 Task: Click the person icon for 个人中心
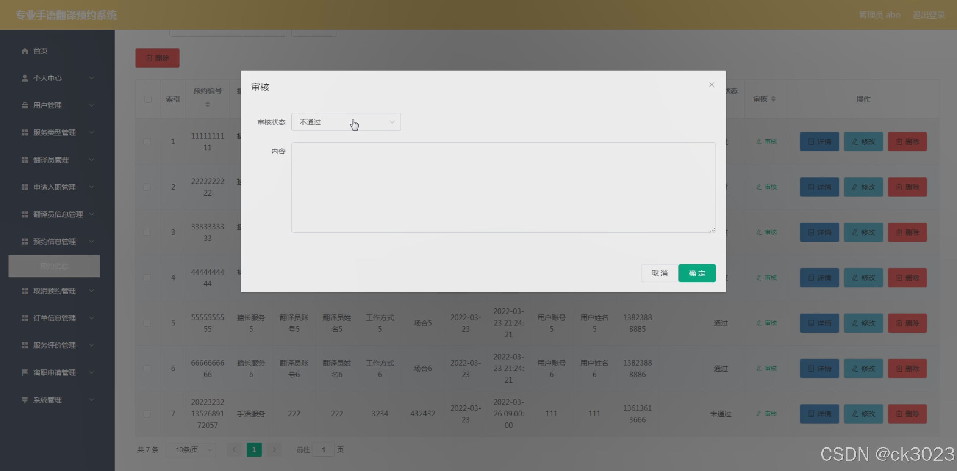(x=25, y=78)
